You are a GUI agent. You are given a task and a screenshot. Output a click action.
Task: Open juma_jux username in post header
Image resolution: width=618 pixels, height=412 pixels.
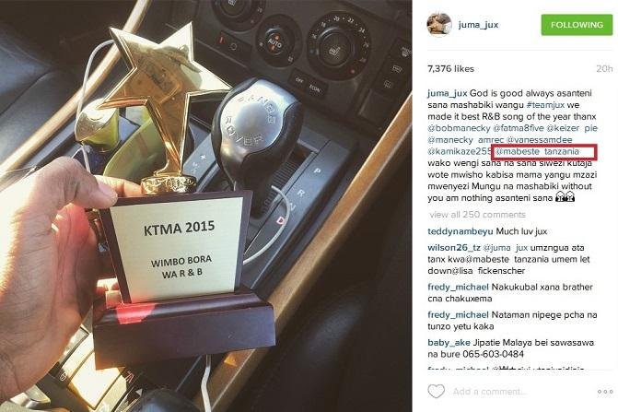click(x=478, y=25)
